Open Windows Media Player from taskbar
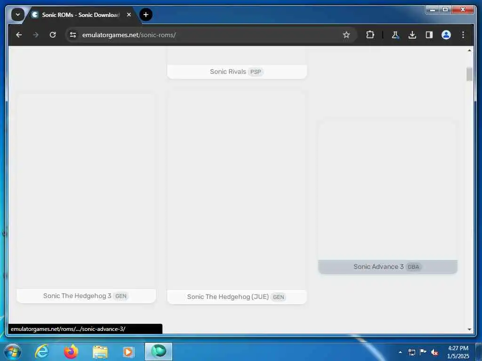482x361 pixels. point(129,352)
